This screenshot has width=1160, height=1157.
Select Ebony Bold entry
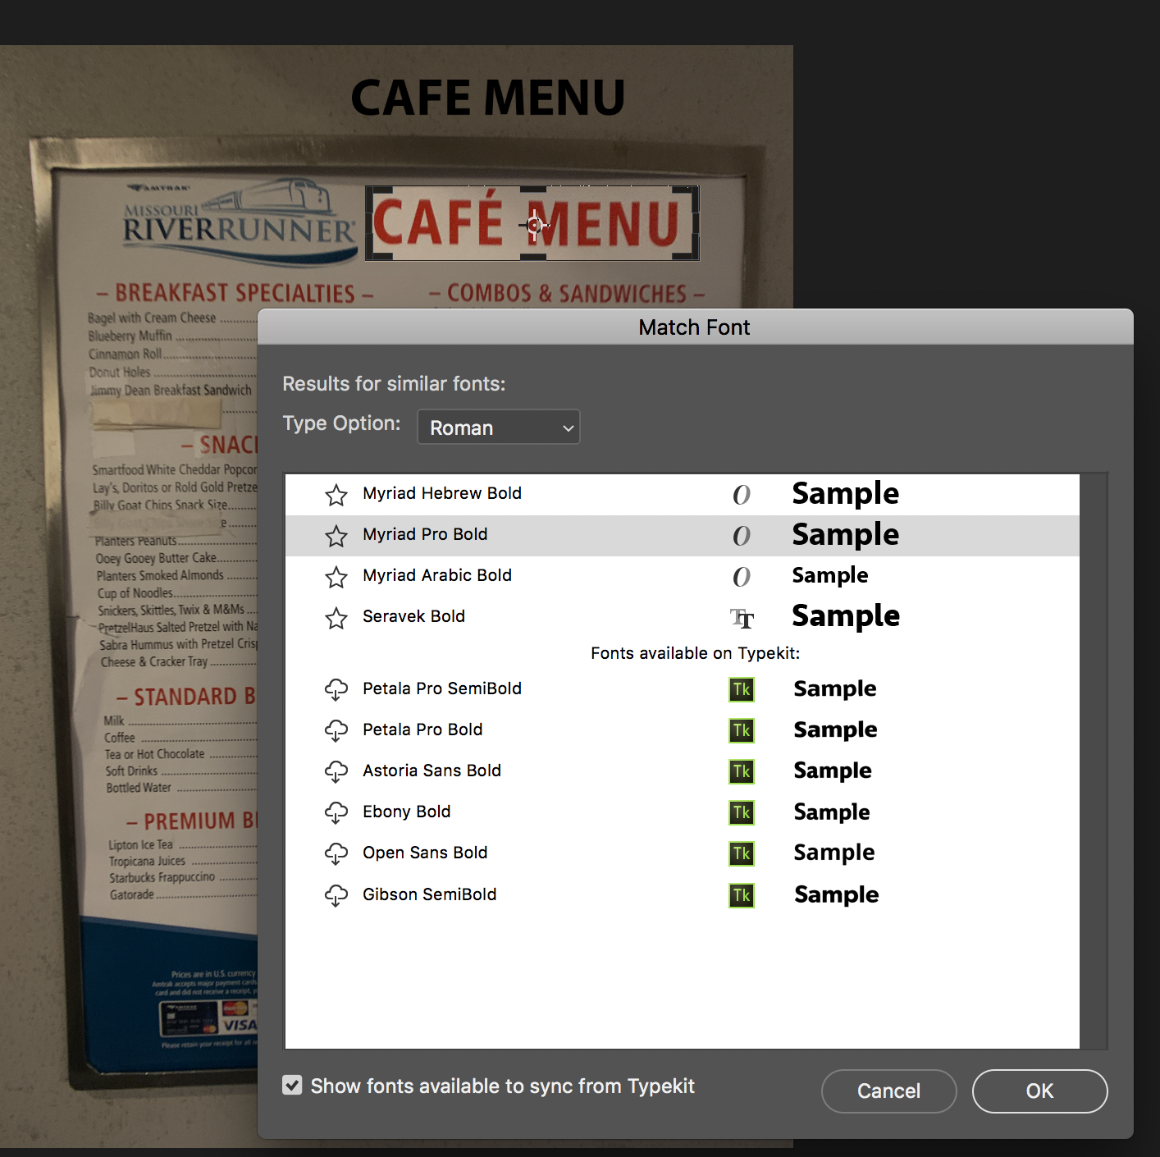pyautogui.click(x=407, y=812)
